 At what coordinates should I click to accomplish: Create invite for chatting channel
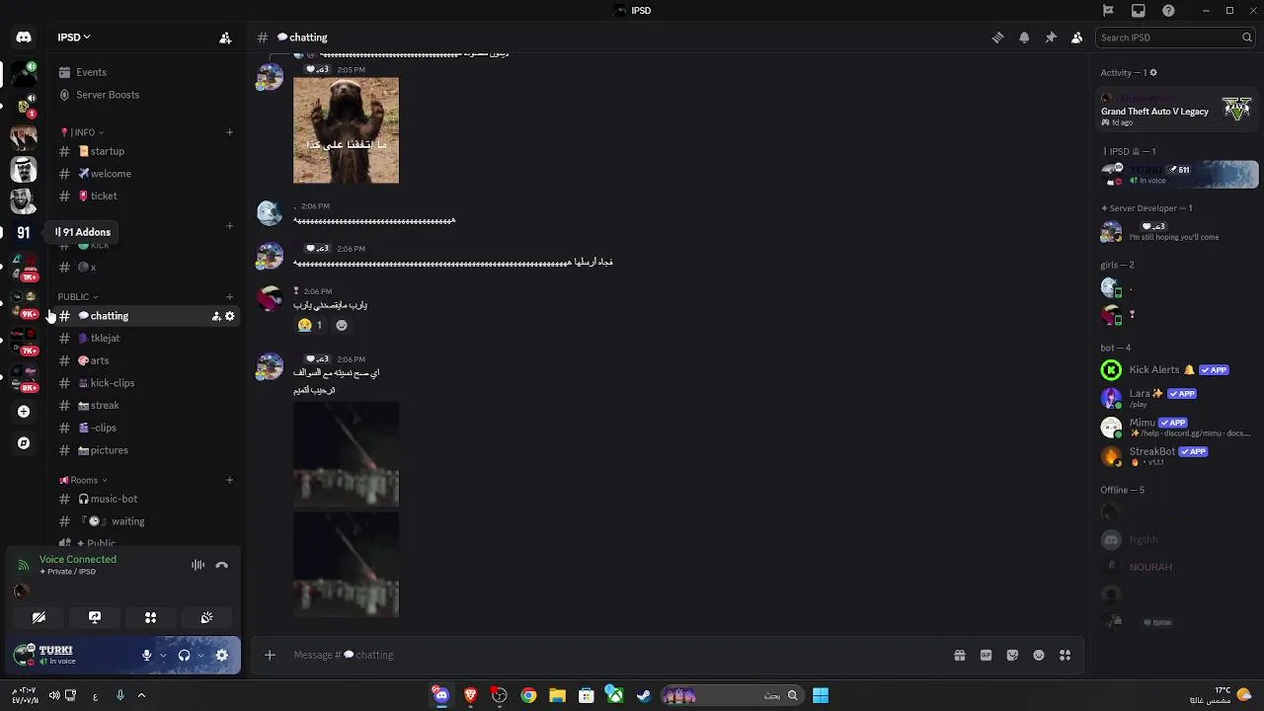pyautogui.click(x=215, y=316)
